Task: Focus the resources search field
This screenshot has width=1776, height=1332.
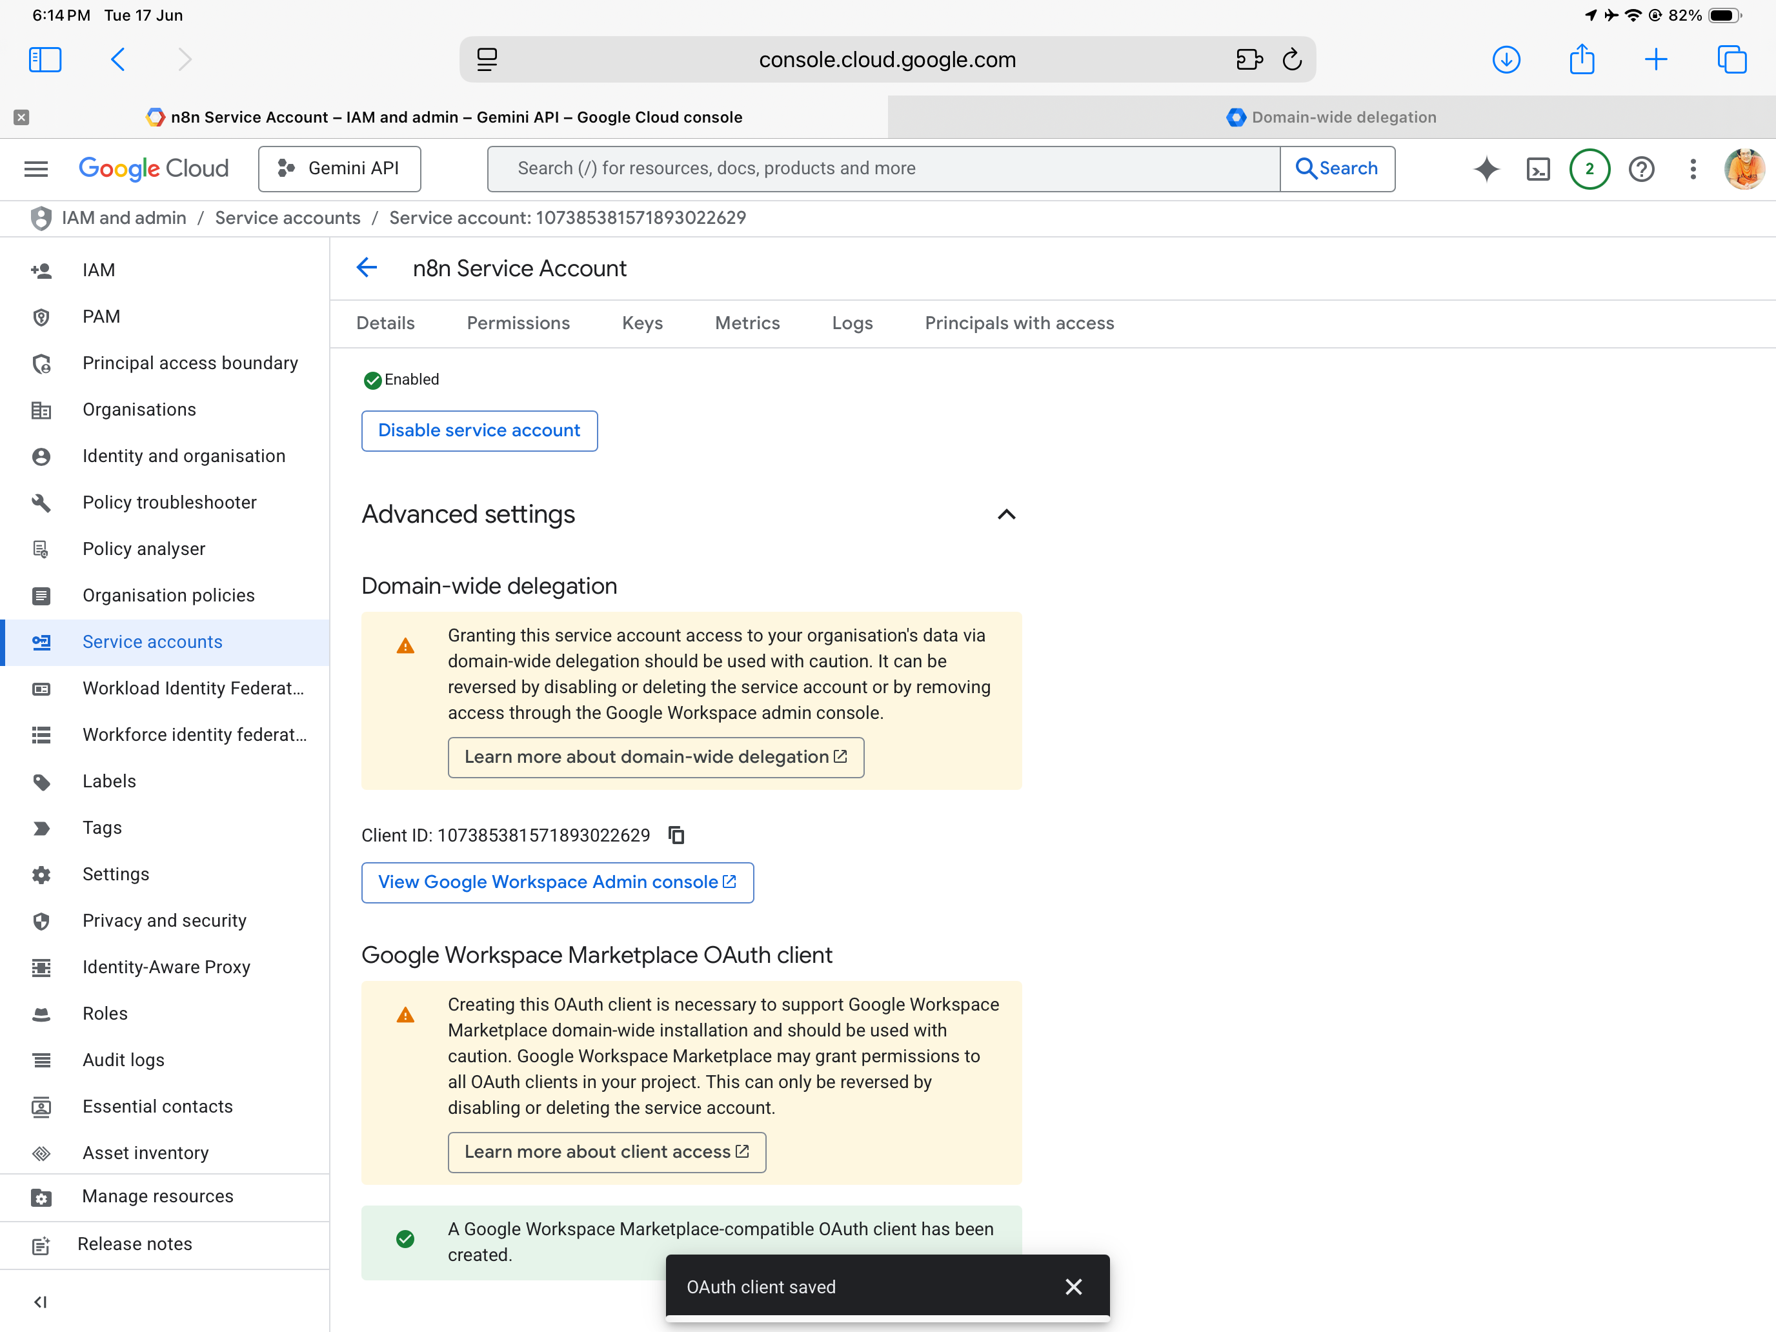Action: click(883, 168)
